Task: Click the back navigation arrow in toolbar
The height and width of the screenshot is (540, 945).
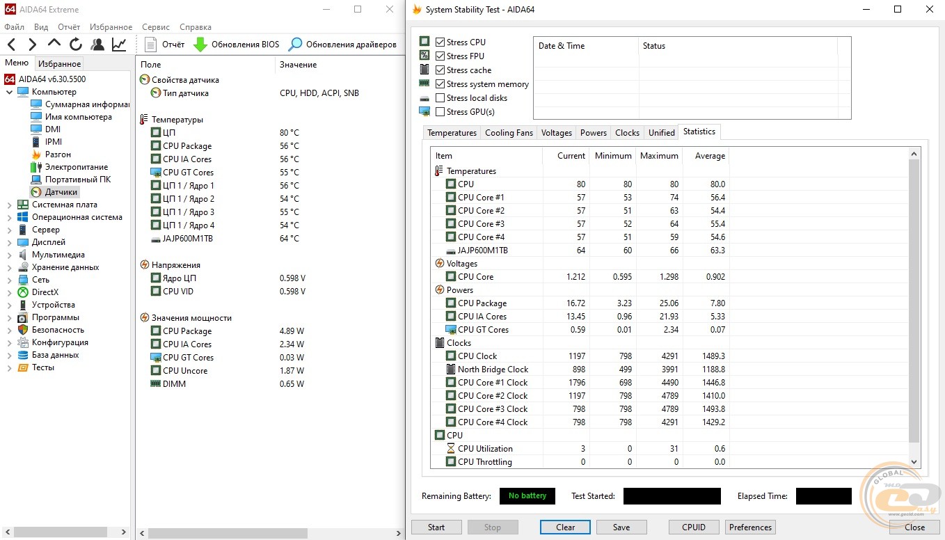Action: (x=12, y=45)
